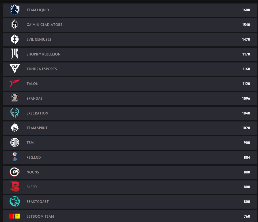Select the 9Pandas panda logo
The width and height of the screenshot is (258, 222).
(15, 98)
